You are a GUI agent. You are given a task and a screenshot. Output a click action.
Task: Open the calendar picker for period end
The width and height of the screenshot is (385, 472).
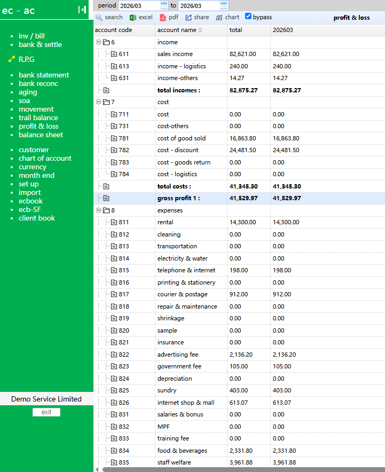224,5
